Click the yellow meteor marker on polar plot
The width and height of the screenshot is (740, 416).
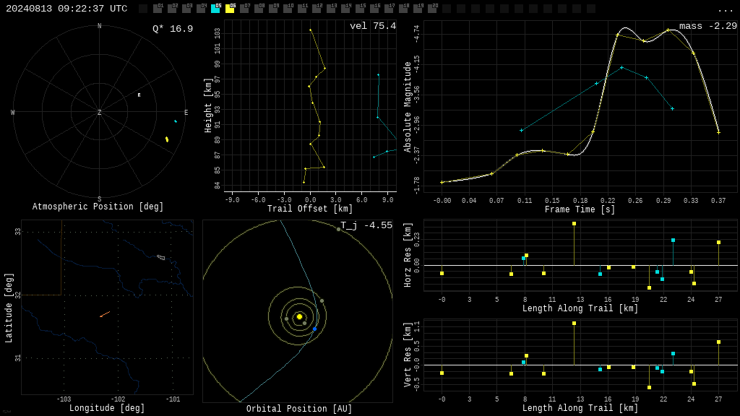(167, 139)
